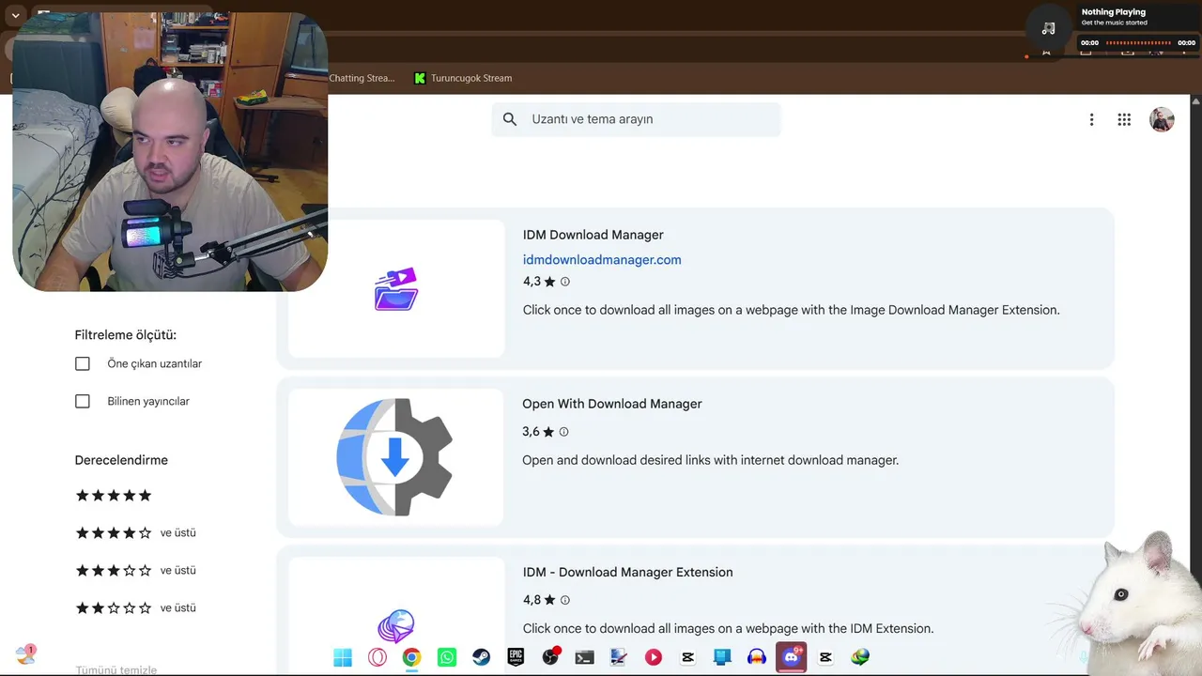
Task: Expand the browser tab search dropdown arrow
Action: coord(15,15)
